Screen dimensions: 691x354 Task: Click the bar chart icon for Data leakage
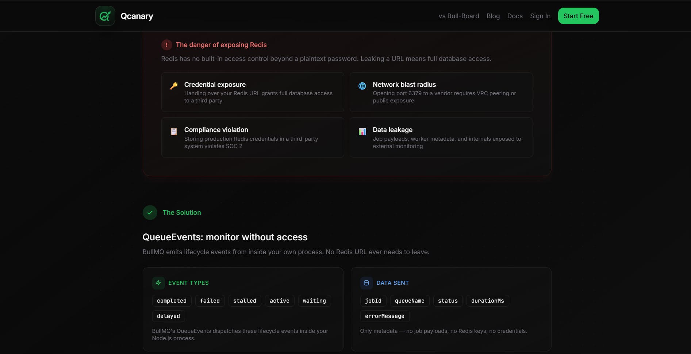(x=362, y=131)
